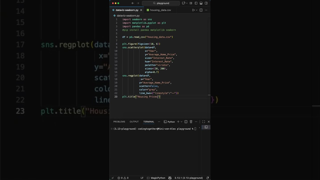
Task: Expand the Copilot chat dropdown arrow
Action: (x=187, y=3)
